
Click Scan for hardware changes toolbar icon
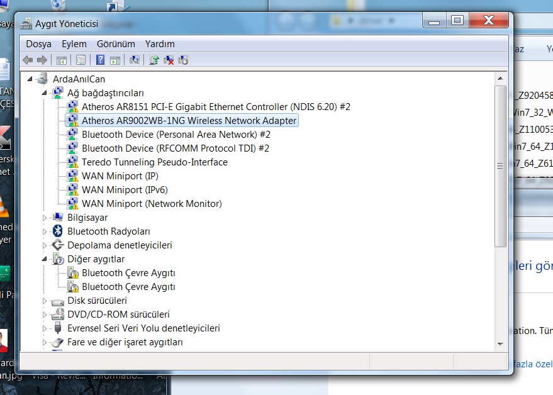click(x=134, y=60)
